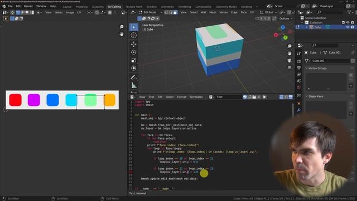Open the Mesh menu in the 3D viewport
Image resolution: width=357 pixels, height=201 pixels.
coord(213,12)
